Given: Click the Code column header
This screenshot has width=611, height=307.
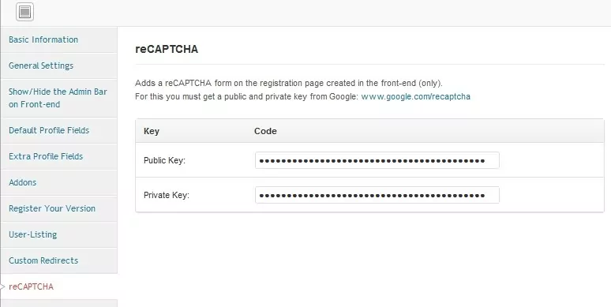Looking at the screenshot, I should 265,131.
